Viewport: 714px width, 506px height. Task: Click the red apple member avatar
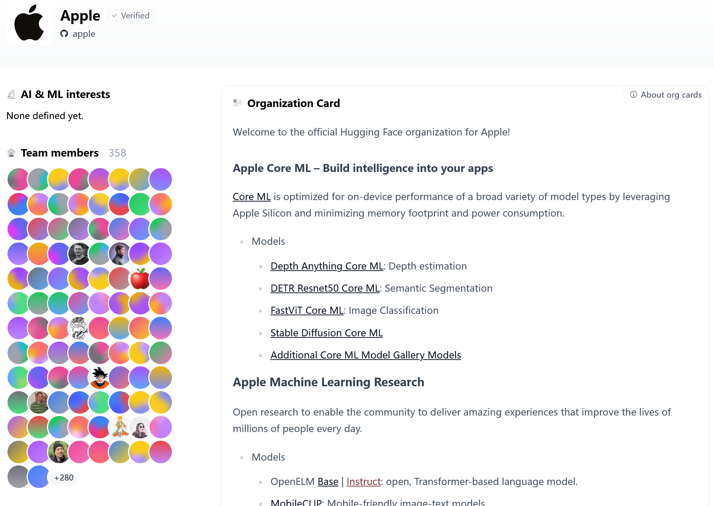[140, 279]
